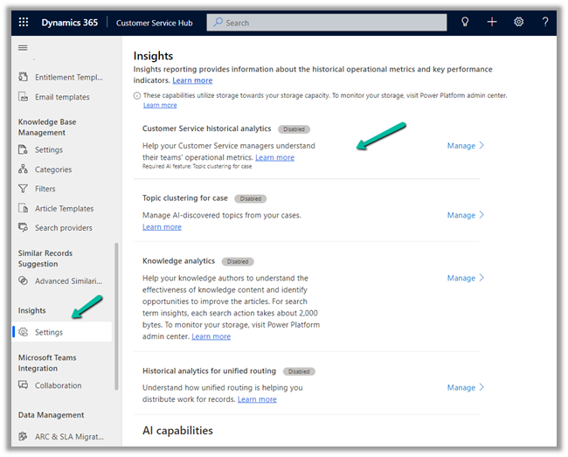Click Disabled badge on Topic clustering

(251, 198)
